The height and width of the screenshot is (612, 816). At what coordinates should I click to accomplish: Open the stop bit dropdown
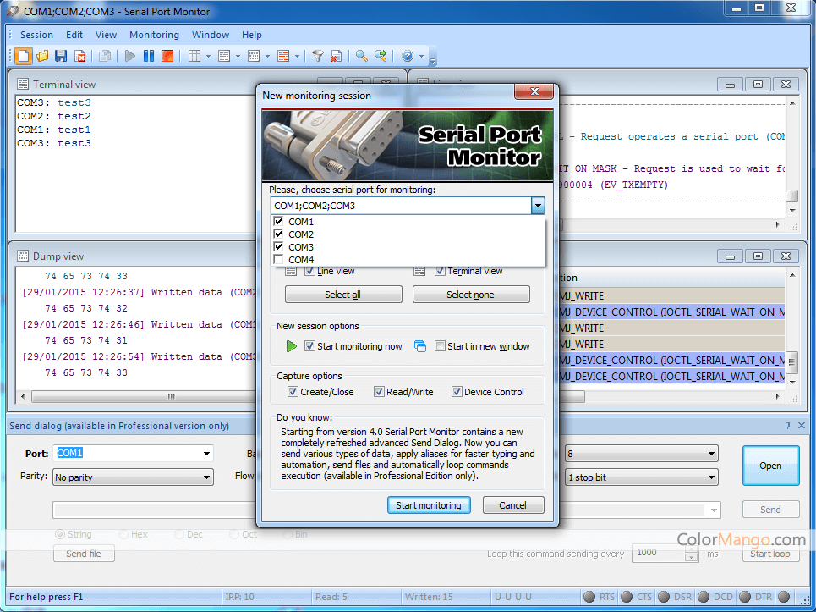point(712,477)
